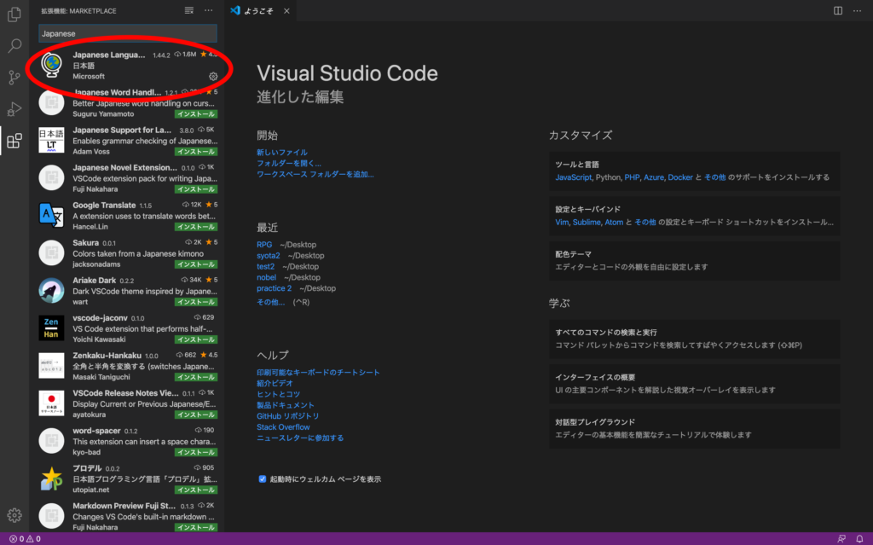Screen dimensions: 873x545
Task: Open the recent nobel folder
Action: (266, 277)
